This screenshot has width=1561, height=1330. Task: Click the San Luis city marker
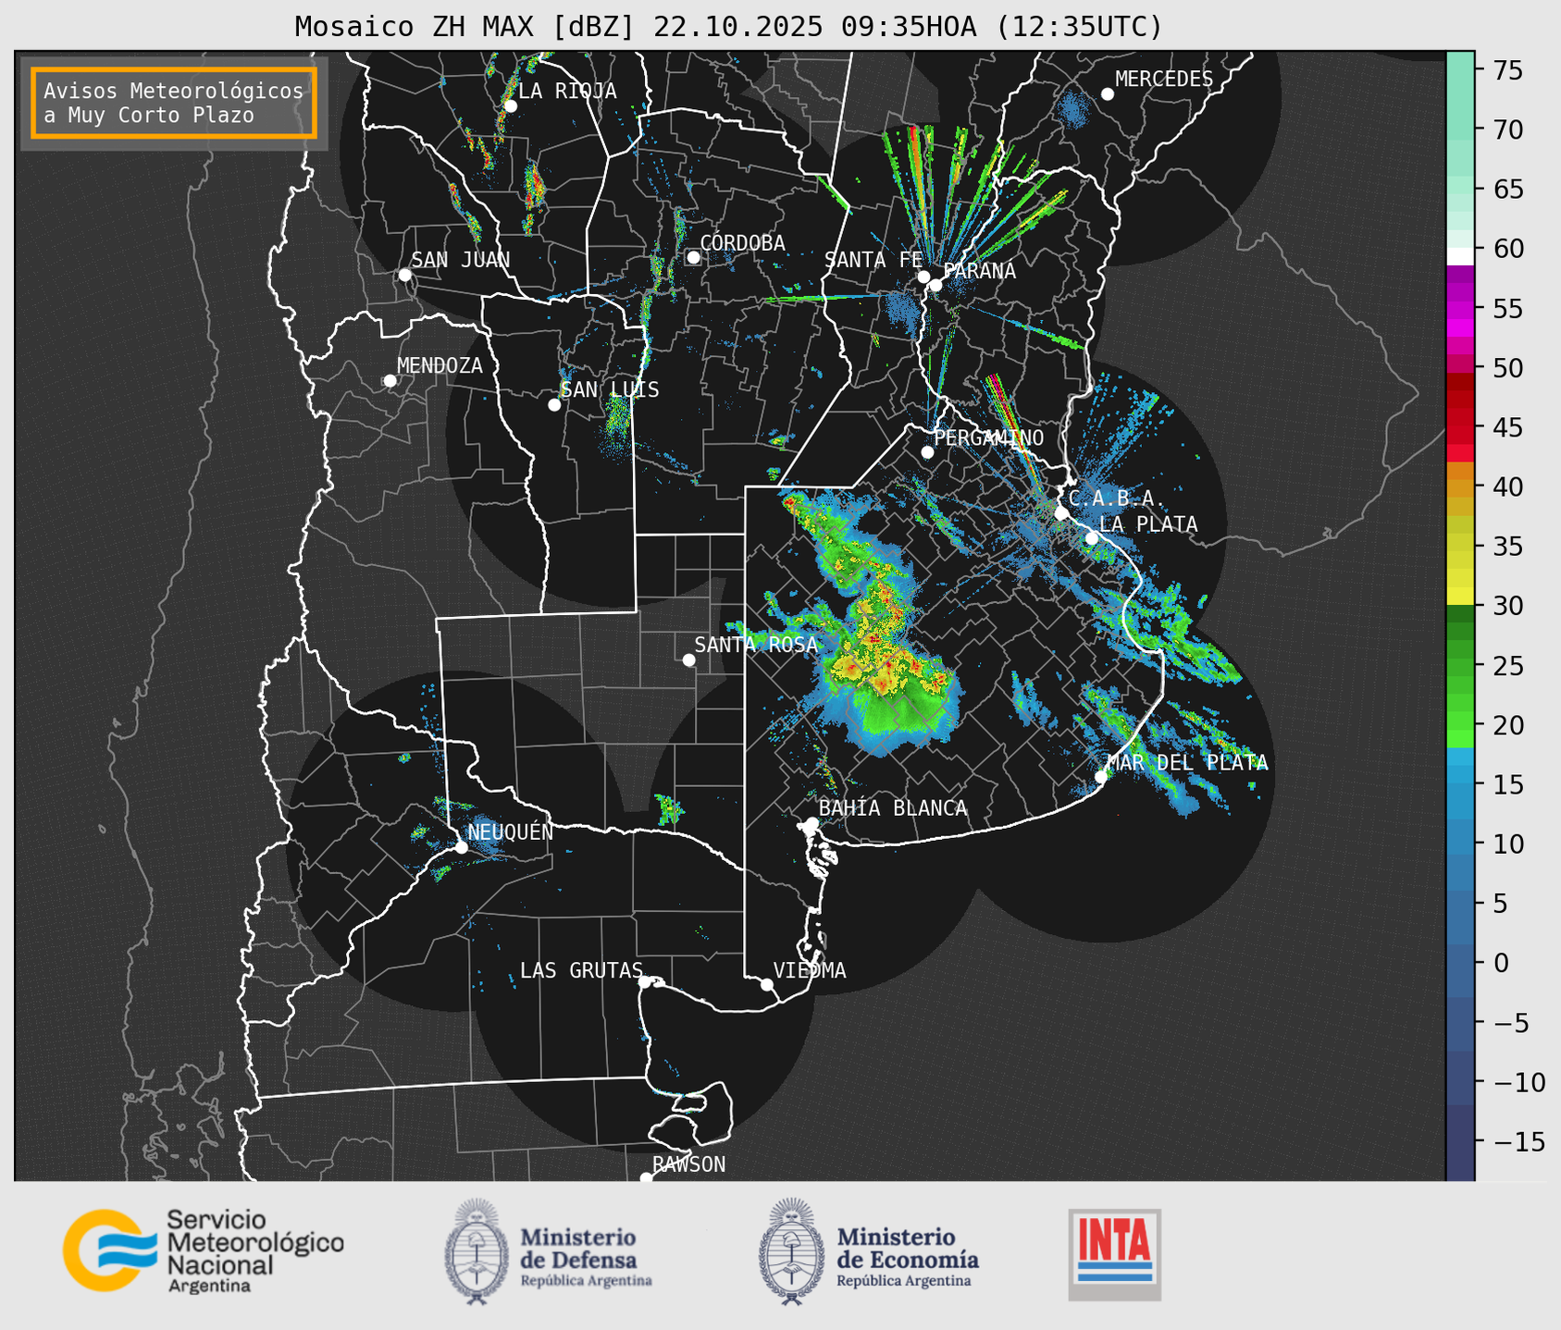554,405
